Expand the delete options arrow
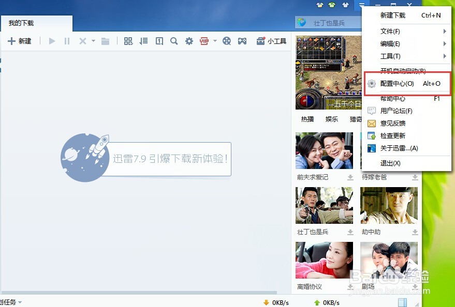455x307 pixels. click(x=93, y=41)
